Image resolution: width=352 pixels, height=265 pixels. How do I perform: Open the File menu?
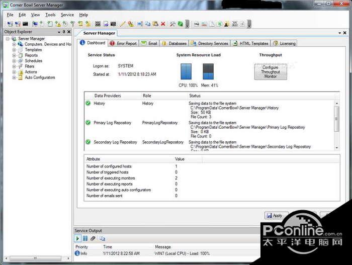coord(10,15)
